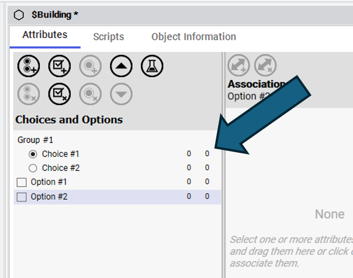Select the Choice #1 radio button
This screenshot has height=278, width=353.
click(33, 154)
